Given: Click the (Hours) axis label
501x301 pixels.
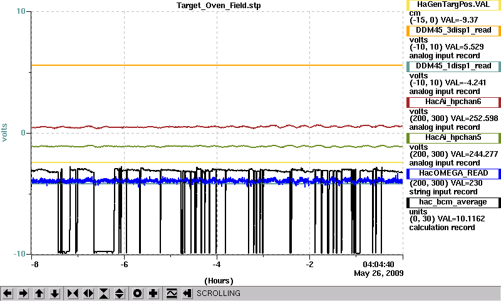Looking at the screenshot, I should point(219,281).
